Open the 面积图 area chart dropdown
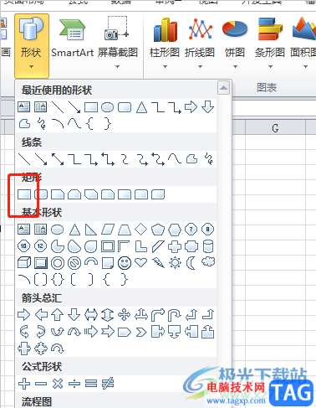 pyautogui.click(x=303, y=43)
